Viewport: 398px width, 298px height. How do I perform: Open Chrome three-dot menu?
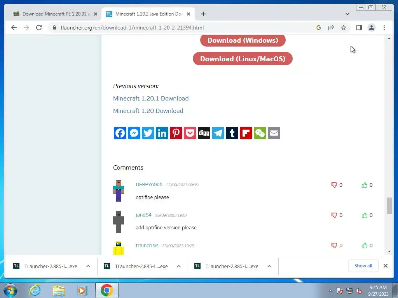[x=384, y=28]
